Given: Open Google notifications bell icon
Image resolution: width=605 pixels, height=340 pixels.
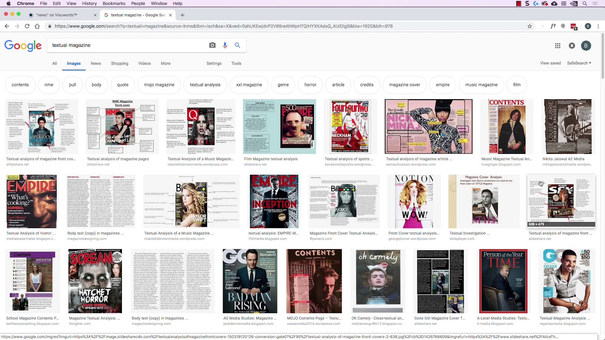Looking at the screenshot, I should (572, 46).
